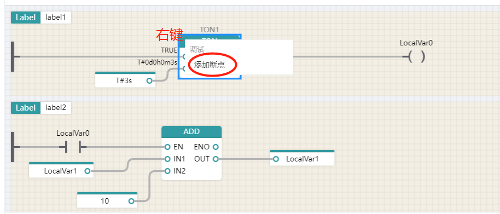Select the Label tag of label1 network
This screenshot has height=214, width=500.
tap(26, 18)
